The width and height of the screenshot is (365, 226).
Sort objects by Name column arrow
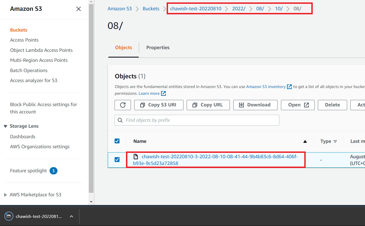click(x=305, y=141)
